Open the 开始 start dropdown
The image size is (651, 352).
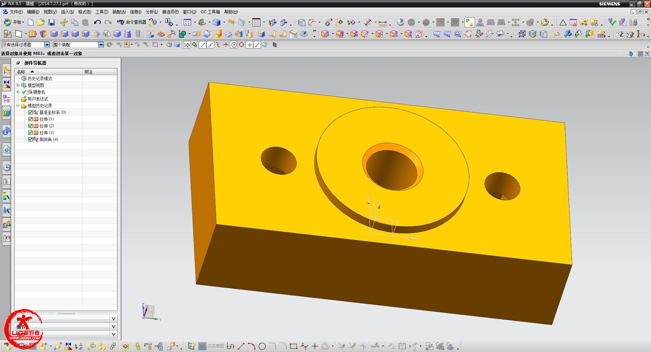tap(14, 22)
